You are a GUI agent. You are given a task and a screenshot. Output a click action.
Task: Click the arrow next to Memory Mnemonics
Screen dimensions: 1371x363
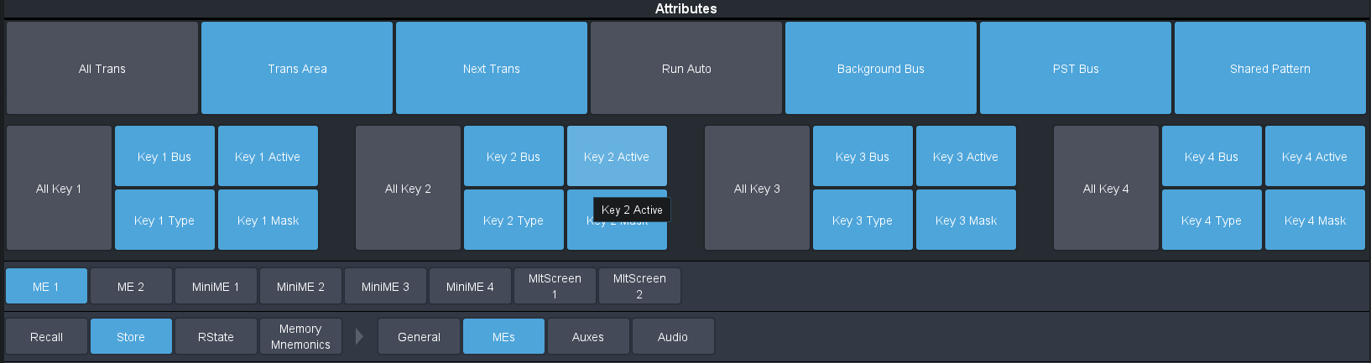(360, 336)
